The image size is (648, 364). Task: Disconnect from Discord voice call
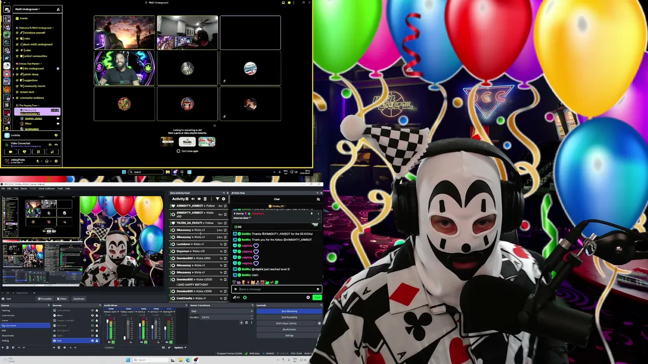point(56,145)
